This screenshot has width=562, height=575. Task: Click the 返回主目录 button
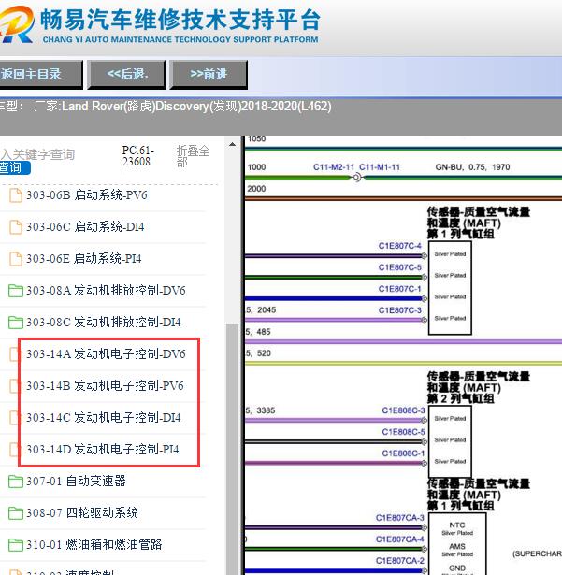click(x=40, y=75)
